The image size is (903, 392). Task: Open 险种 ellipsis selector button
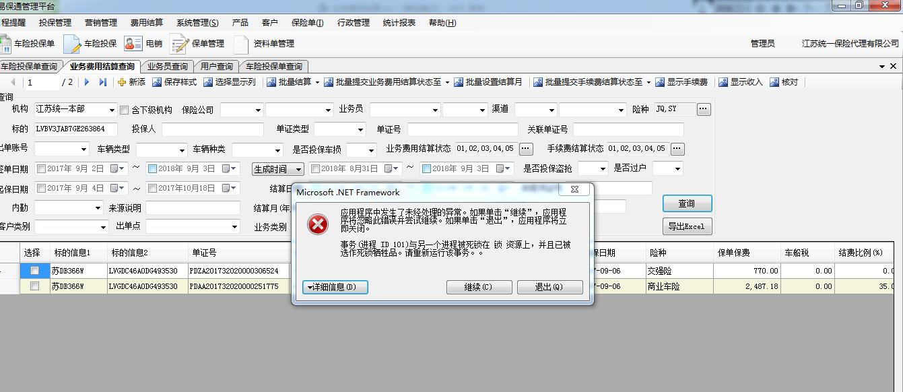704,109
